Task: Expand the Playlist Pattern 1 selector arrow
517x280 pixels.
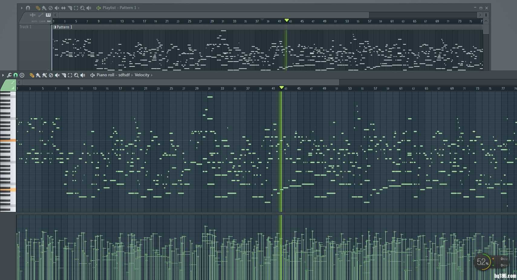Action: (139, 8)
